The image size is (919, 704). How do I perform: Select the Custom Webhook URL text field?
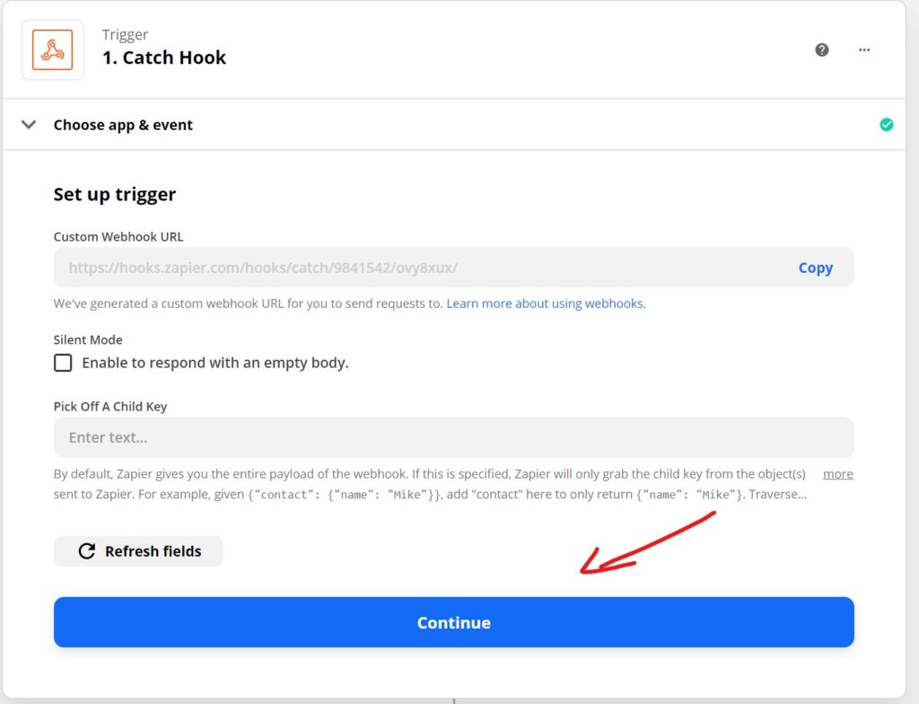422,268
